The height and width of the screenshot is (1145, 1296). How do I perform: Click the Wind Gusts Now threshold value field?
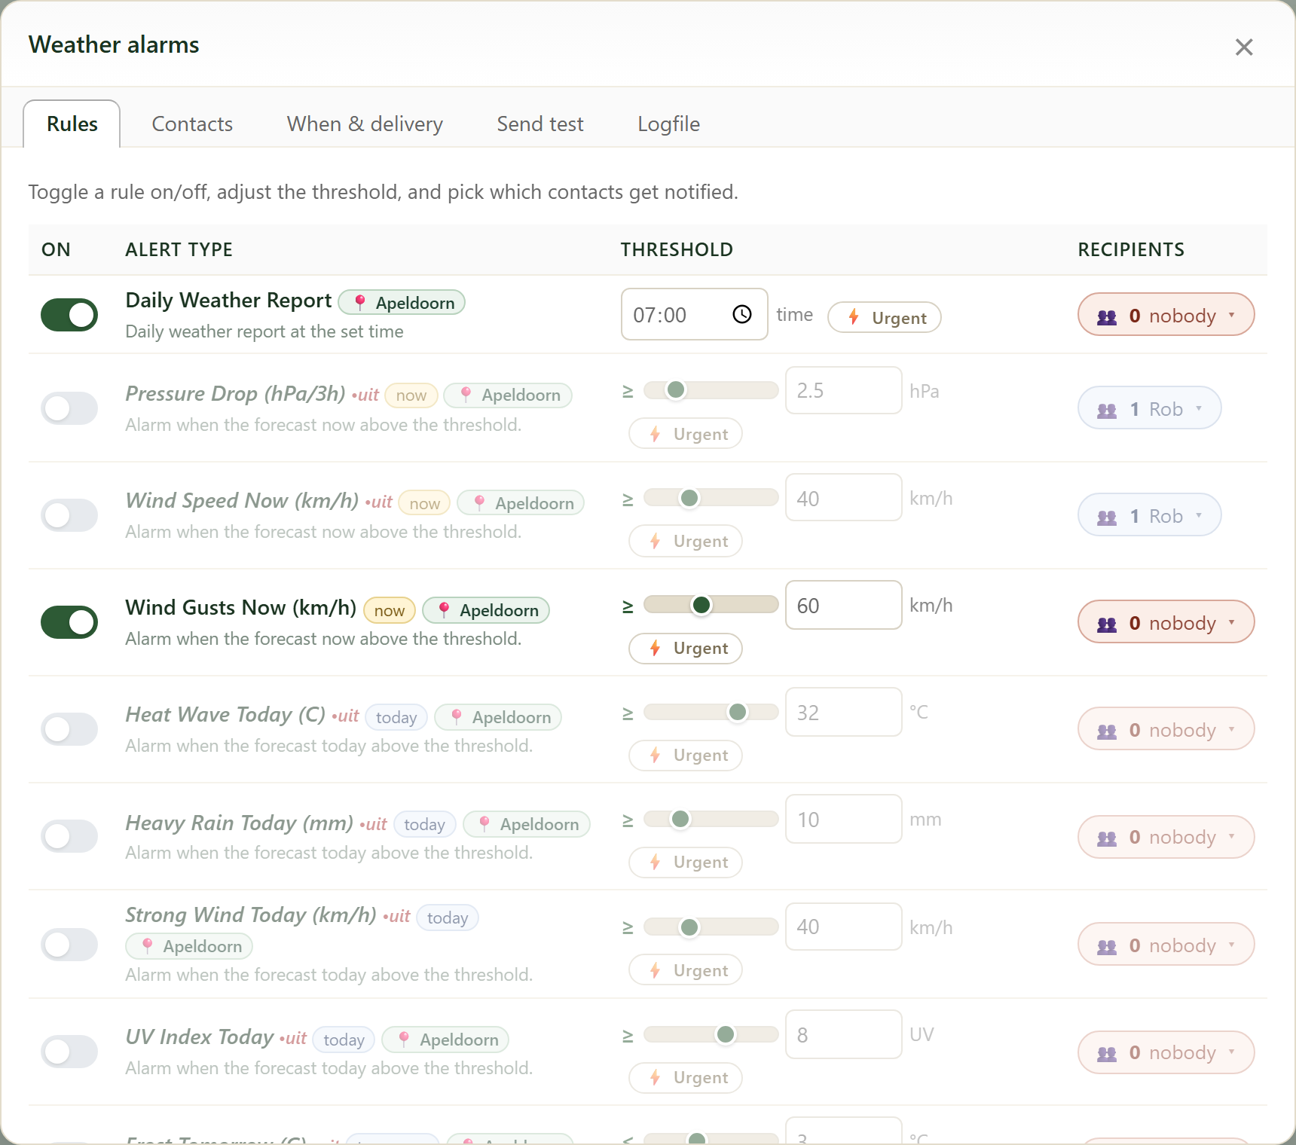[843, 605]
